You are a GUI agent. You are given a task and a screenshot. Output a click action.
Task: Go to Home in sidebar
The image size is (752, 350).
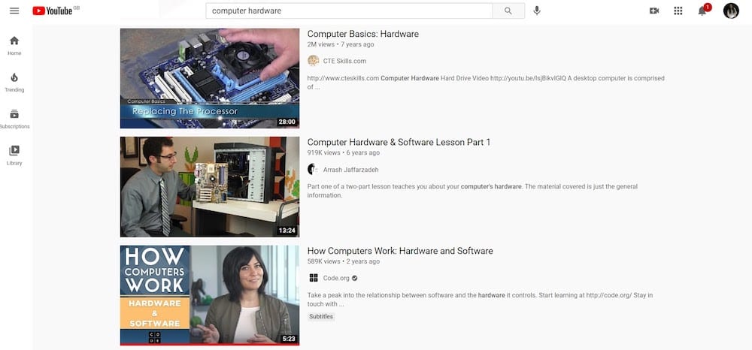[14, 46]
